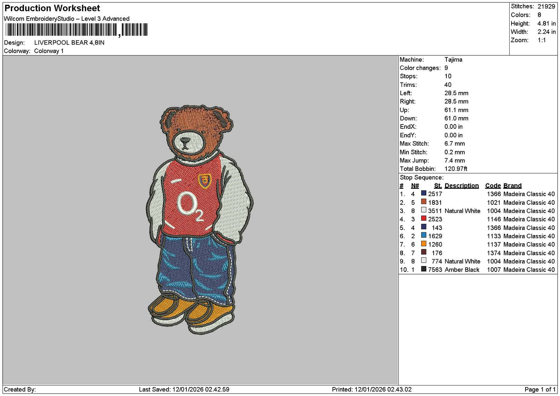Click thread code 1021 in stop 2
The height and width of the screenshot is (396, 560).
pyautogui.click(x=494, y=202)
